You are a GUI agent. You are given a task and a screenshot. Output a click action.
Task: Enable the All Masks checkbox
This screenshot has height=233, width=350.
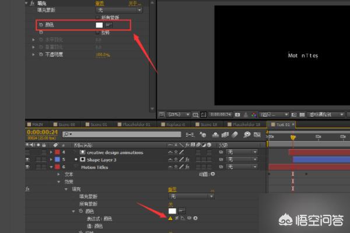point(97,17)
